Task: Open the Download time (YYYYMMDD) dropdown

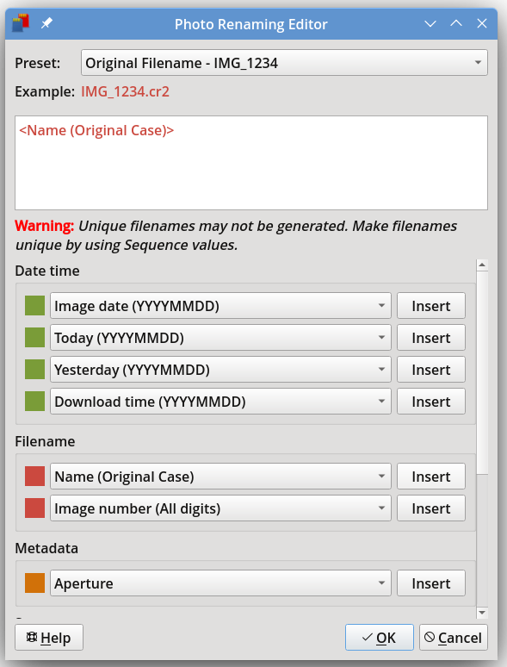Action: click(x=220, y=402)
